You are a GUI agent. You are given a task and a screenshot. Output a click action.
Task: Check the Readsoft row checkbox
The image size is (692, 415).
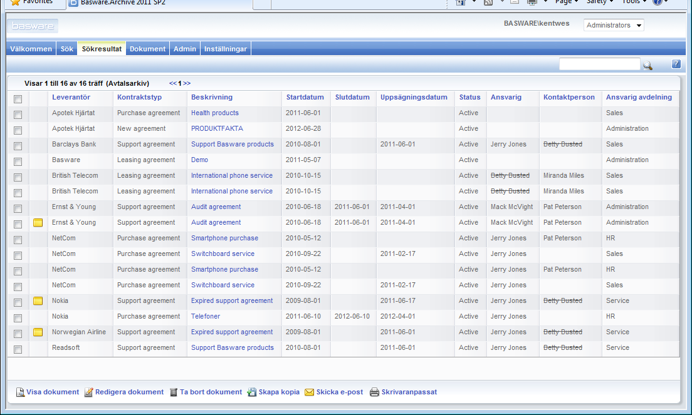(x=18, y=349)
